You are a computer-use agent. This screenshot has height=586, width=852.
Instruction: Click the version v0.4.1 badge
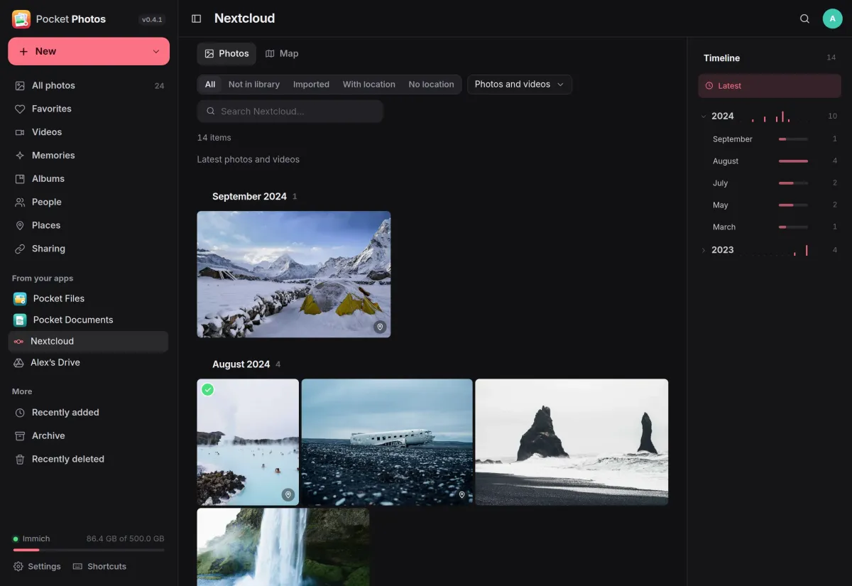pyautogui.click(x=152, y=20)
